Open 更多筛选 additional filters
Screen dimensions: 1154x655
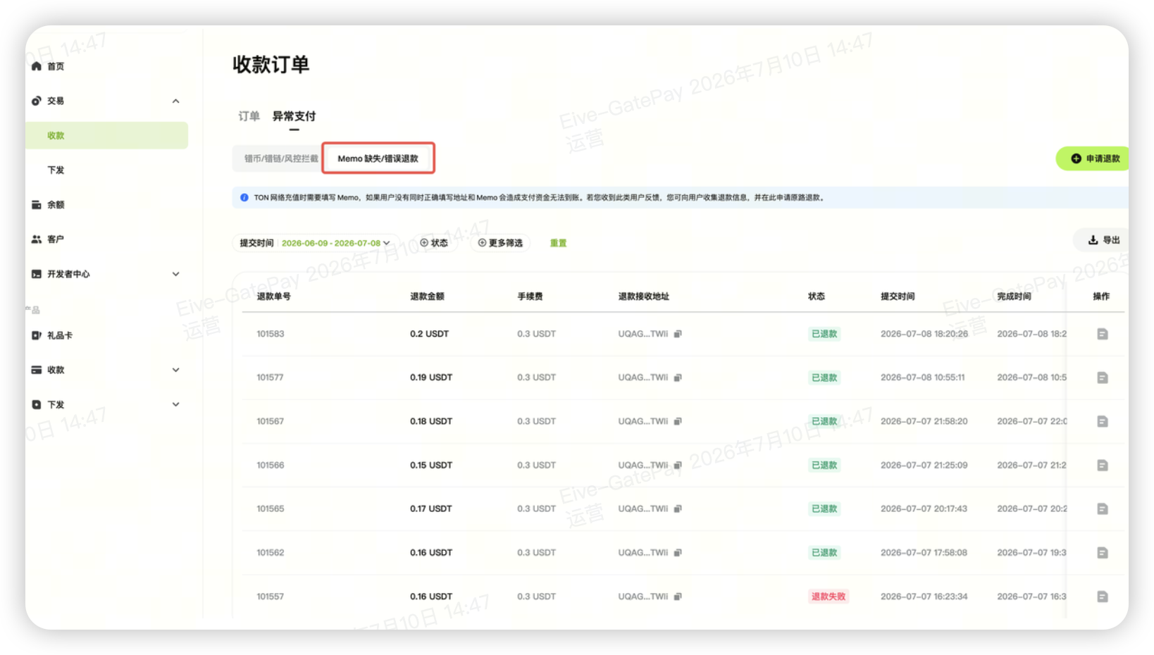point(500,243)
